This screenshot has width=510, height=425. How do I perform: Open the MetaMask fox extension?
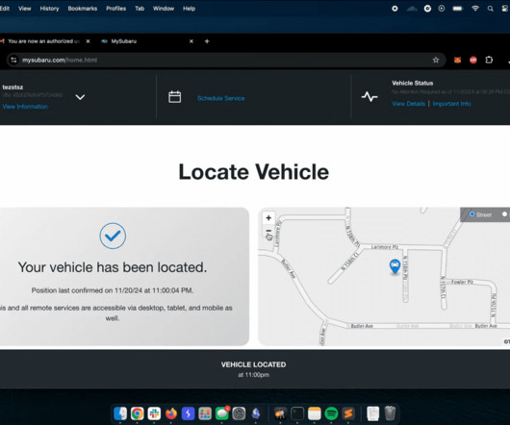(x=457, y=60)
